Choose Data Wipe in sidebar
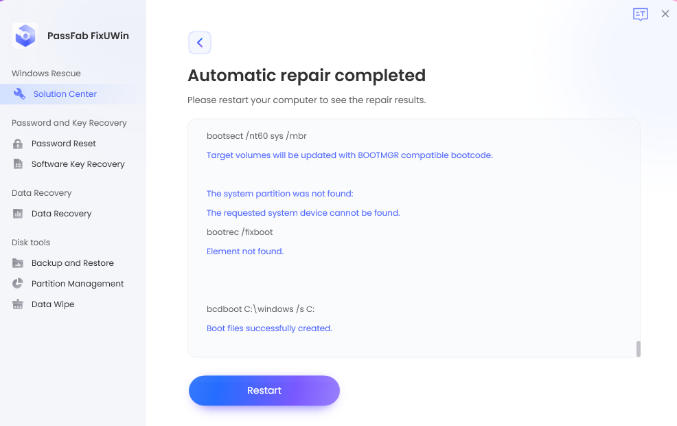Screen dimensions: 677x426 (x=53, y=304)
